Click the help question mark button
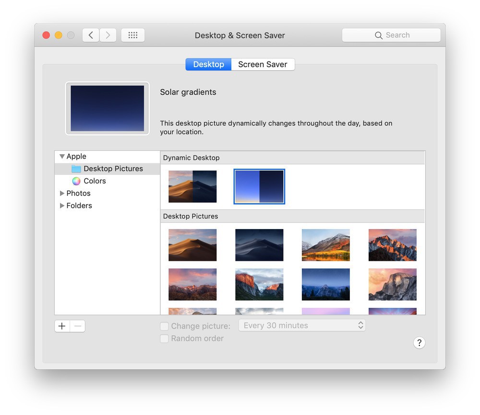 [419, 342]
